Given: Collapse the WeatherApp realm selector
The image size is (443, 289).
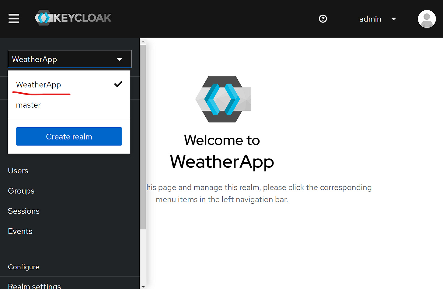Looking at the screenshot, I should tap(70, 59).
